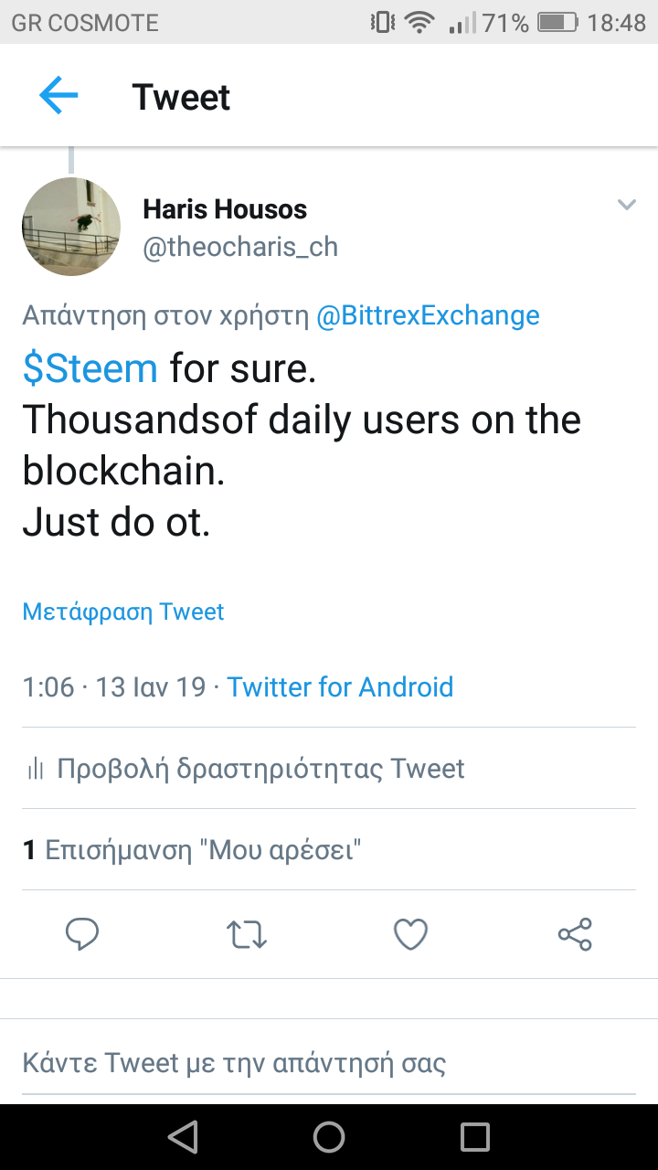Open the Twitter for Android source link
Screen dimensions: 658x1170
(x=340, y=686)
